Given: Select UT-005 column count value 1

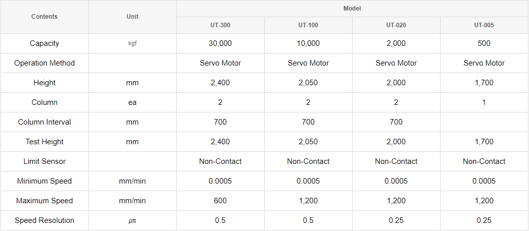Looking at the screenshot, I should pos(484,102).
